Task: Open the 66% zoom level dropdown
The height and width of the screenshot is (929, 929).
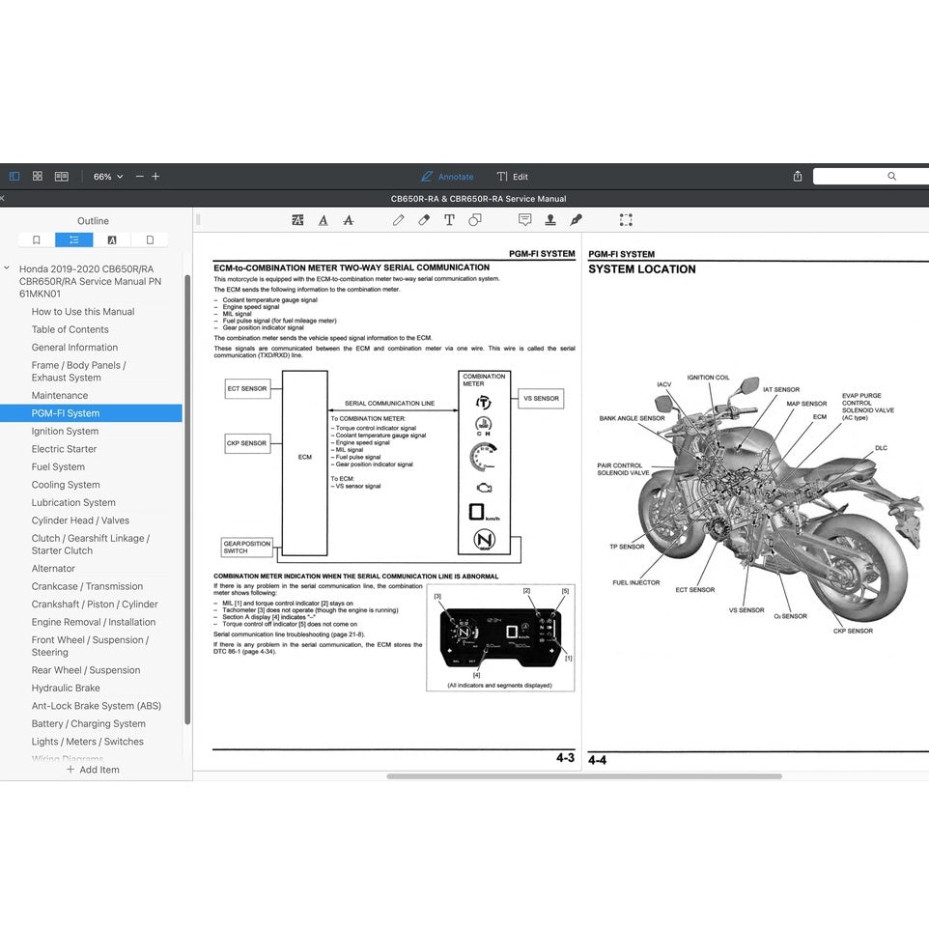Action: click(x=108, y=177)
